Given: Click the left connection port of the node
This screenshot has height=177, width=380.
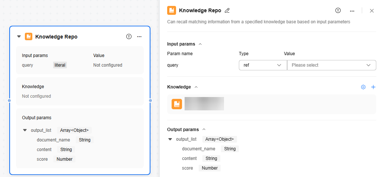Looking at the screenshot, I should click(x=10, y=100).
